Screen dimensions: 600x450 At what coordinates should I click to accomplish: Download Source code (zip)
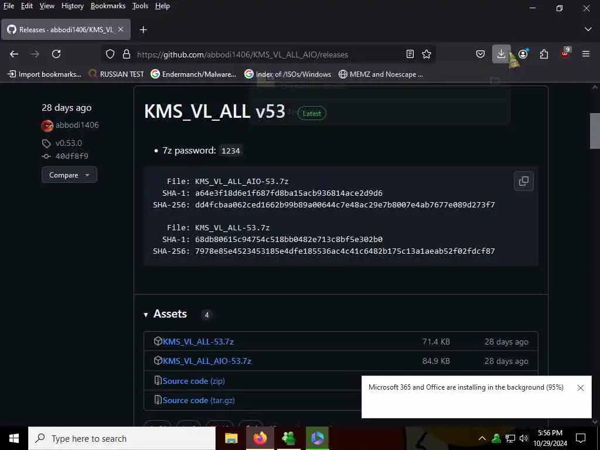click(x=193, y=381)
